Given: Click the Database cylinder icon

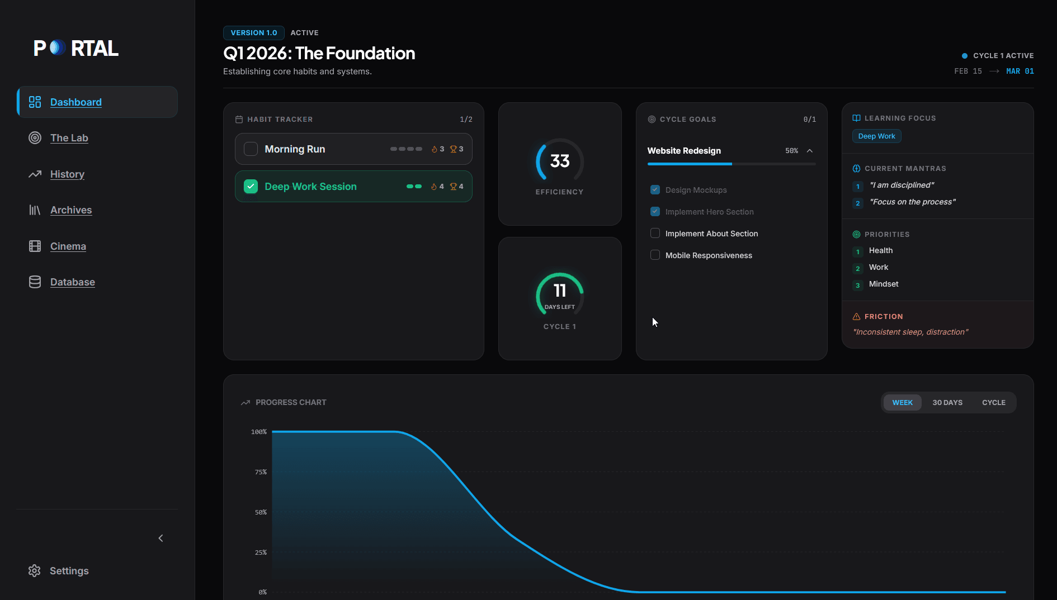Looking at the screenshot, I should tap(35, 282).
